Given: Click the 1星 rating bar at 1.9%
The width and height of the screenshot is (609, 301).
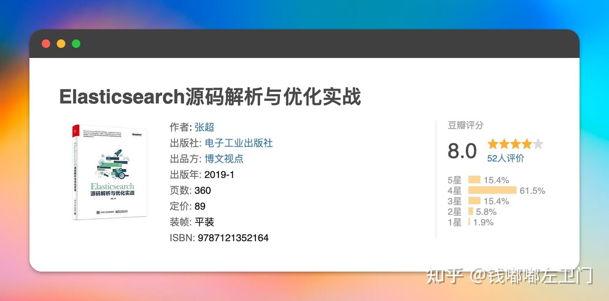Looking at the screenshot, I should tap(469, 222).
